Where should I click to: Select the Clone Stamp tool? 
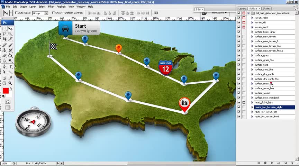tap(4, 50)
